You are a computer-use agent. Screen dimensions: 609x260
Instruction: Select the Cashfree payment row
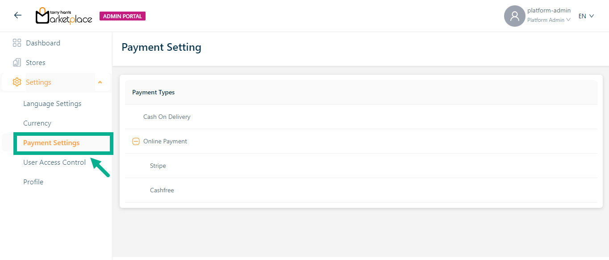tap(162, 191)
